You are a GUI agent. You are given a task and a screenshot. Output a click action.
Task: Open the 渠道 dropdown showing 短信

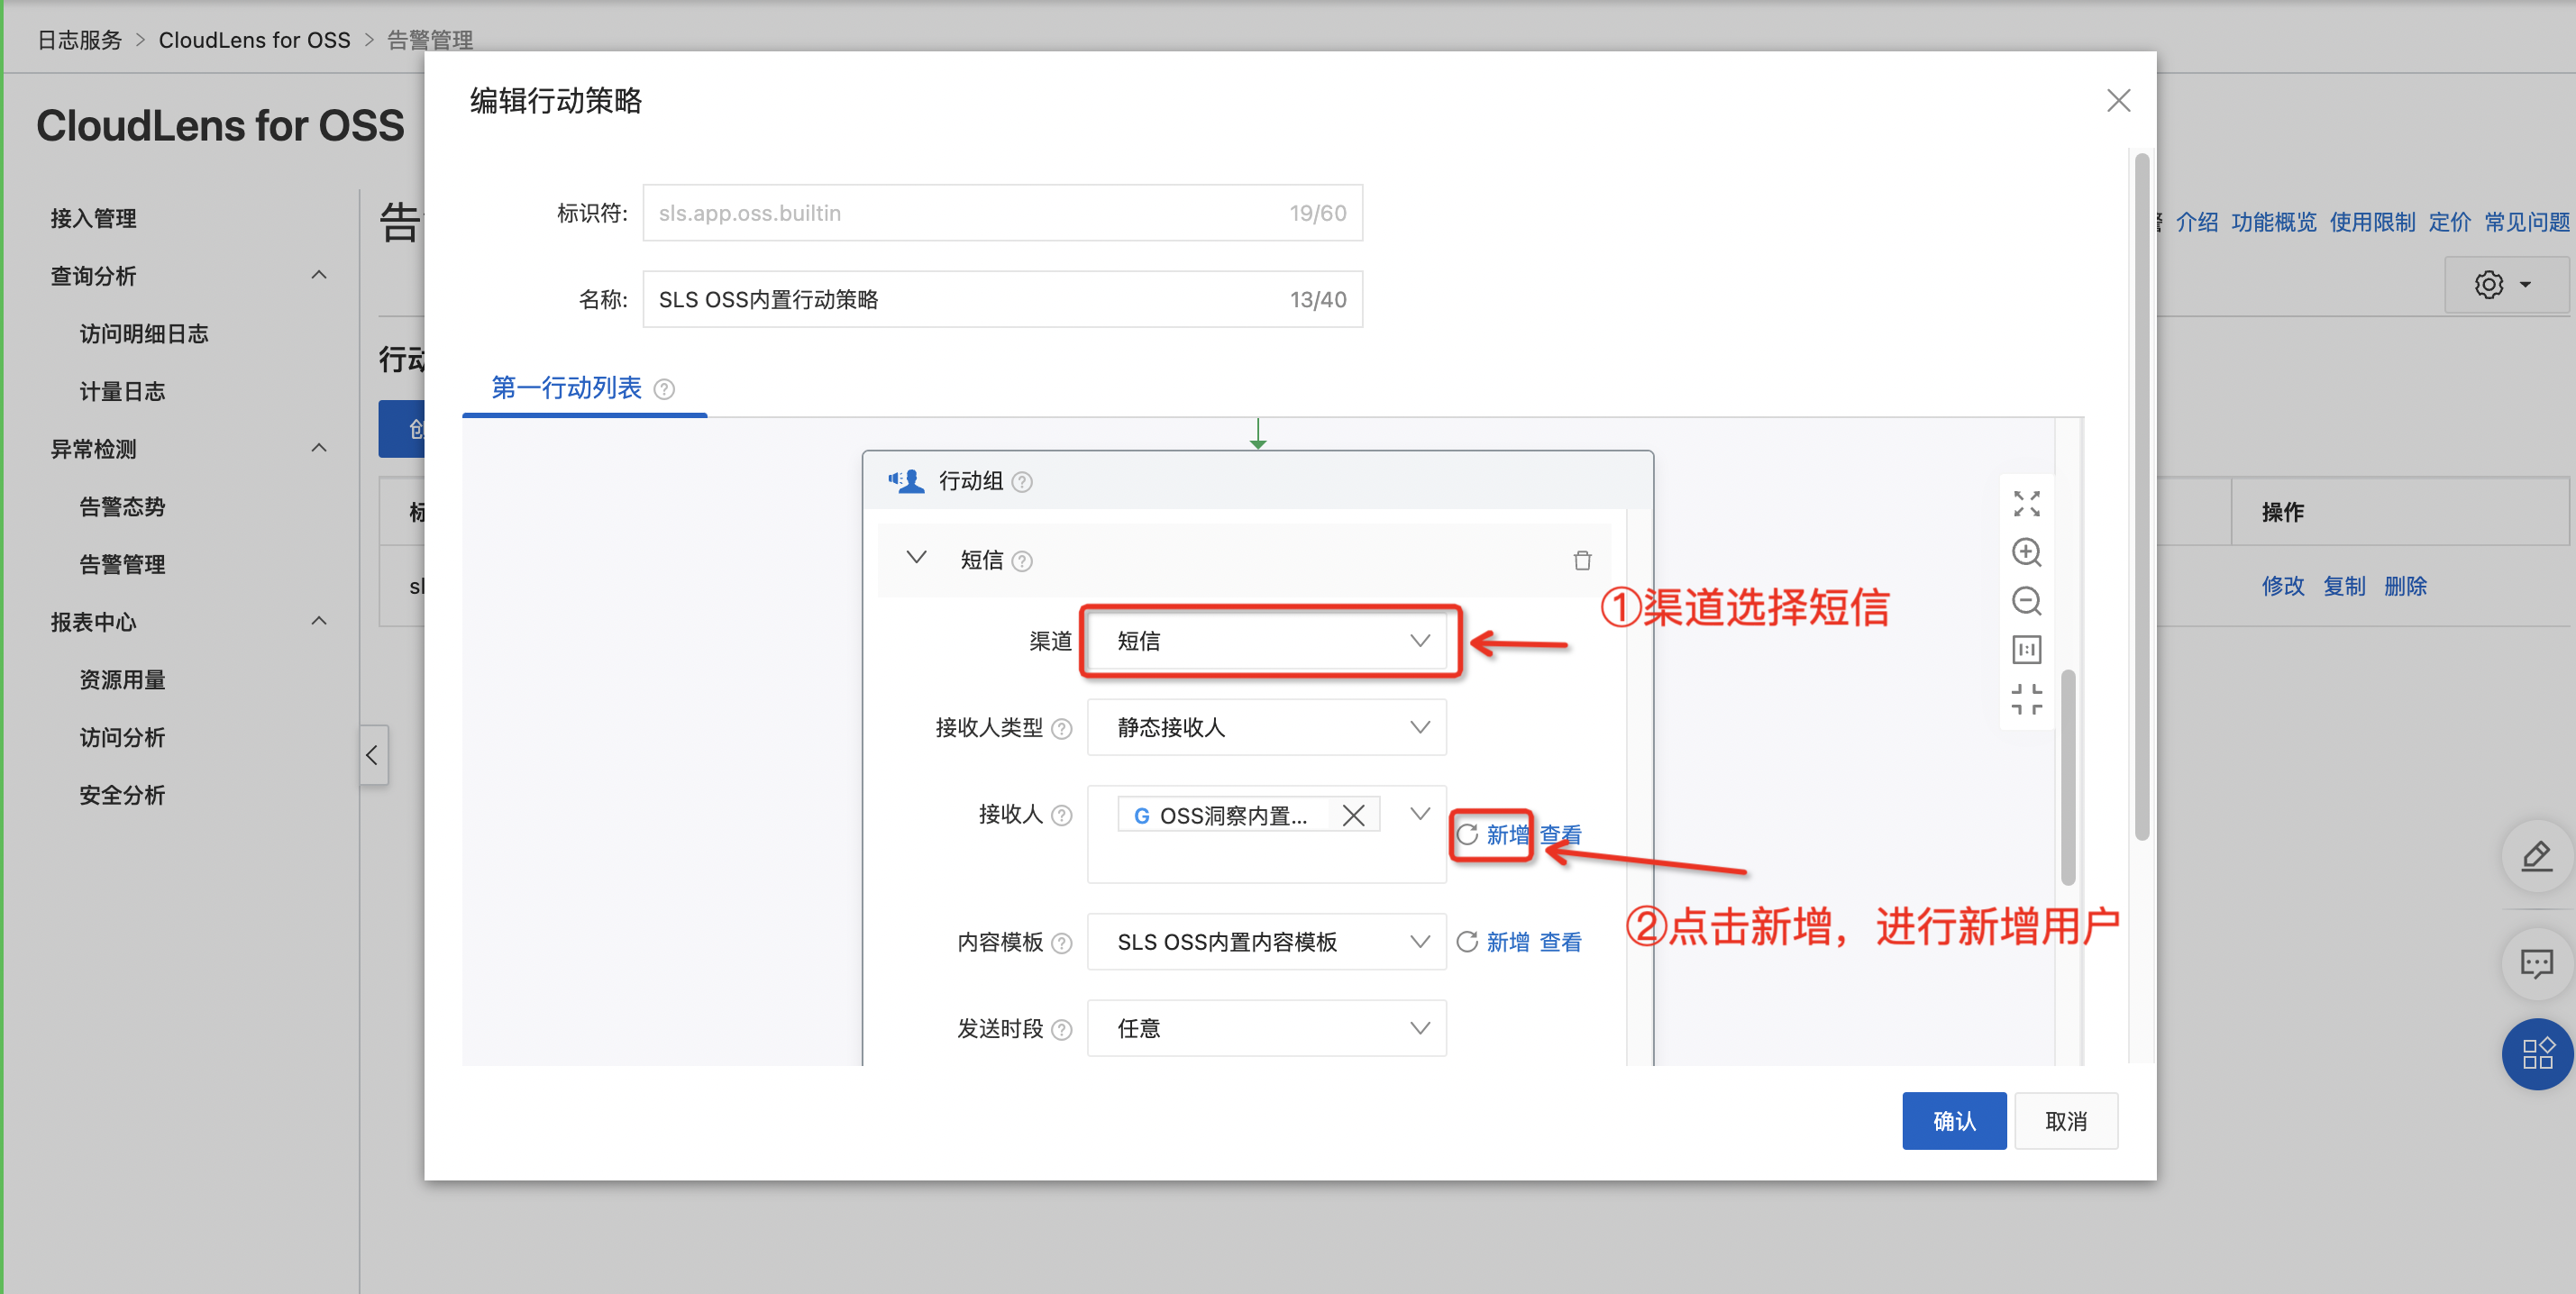[x=1266, y=641]
